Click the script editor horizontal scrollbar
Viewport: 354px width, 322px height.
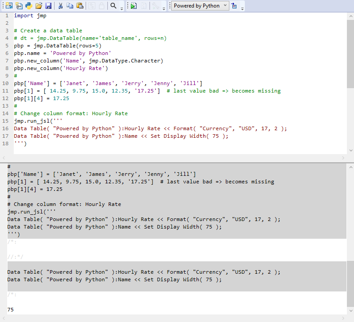click(x=173, y=158)
